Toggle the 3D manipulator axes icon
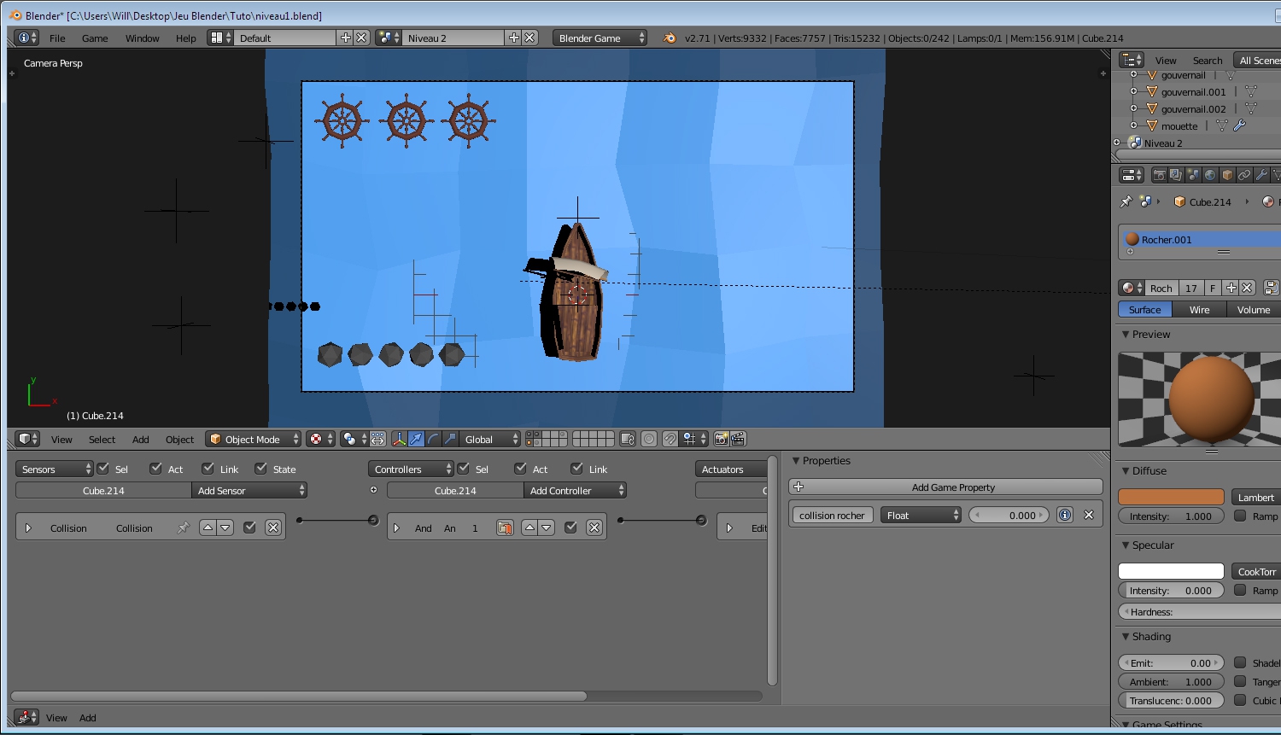 (399, 439)
